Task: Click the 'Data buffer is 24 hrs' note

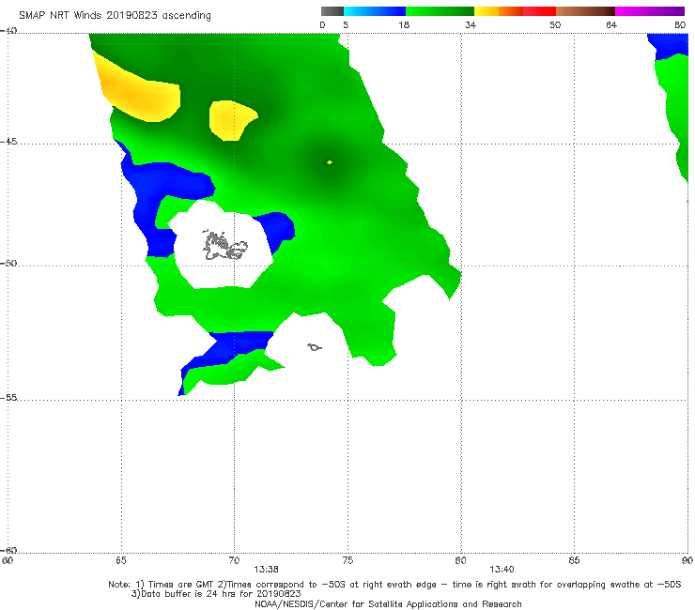Action: coord(216,594)
